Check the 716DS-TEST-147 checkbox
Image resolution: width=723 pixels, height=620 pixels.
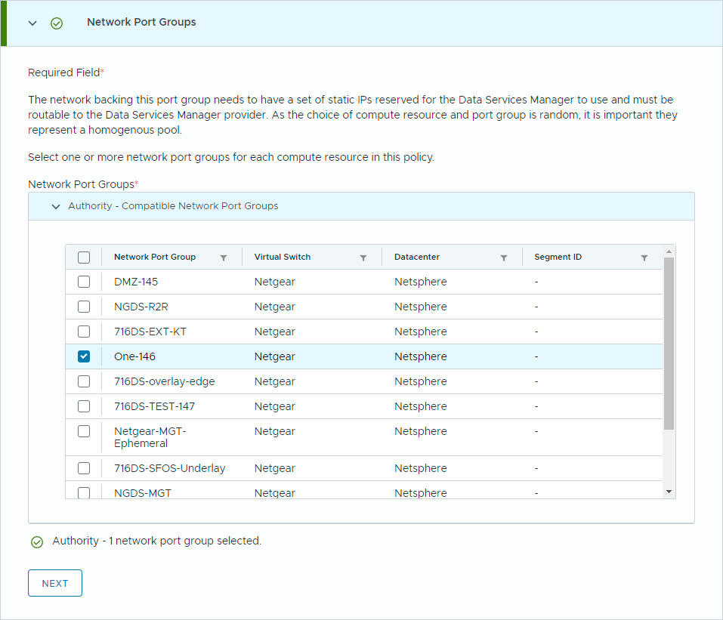coord(84,406)
